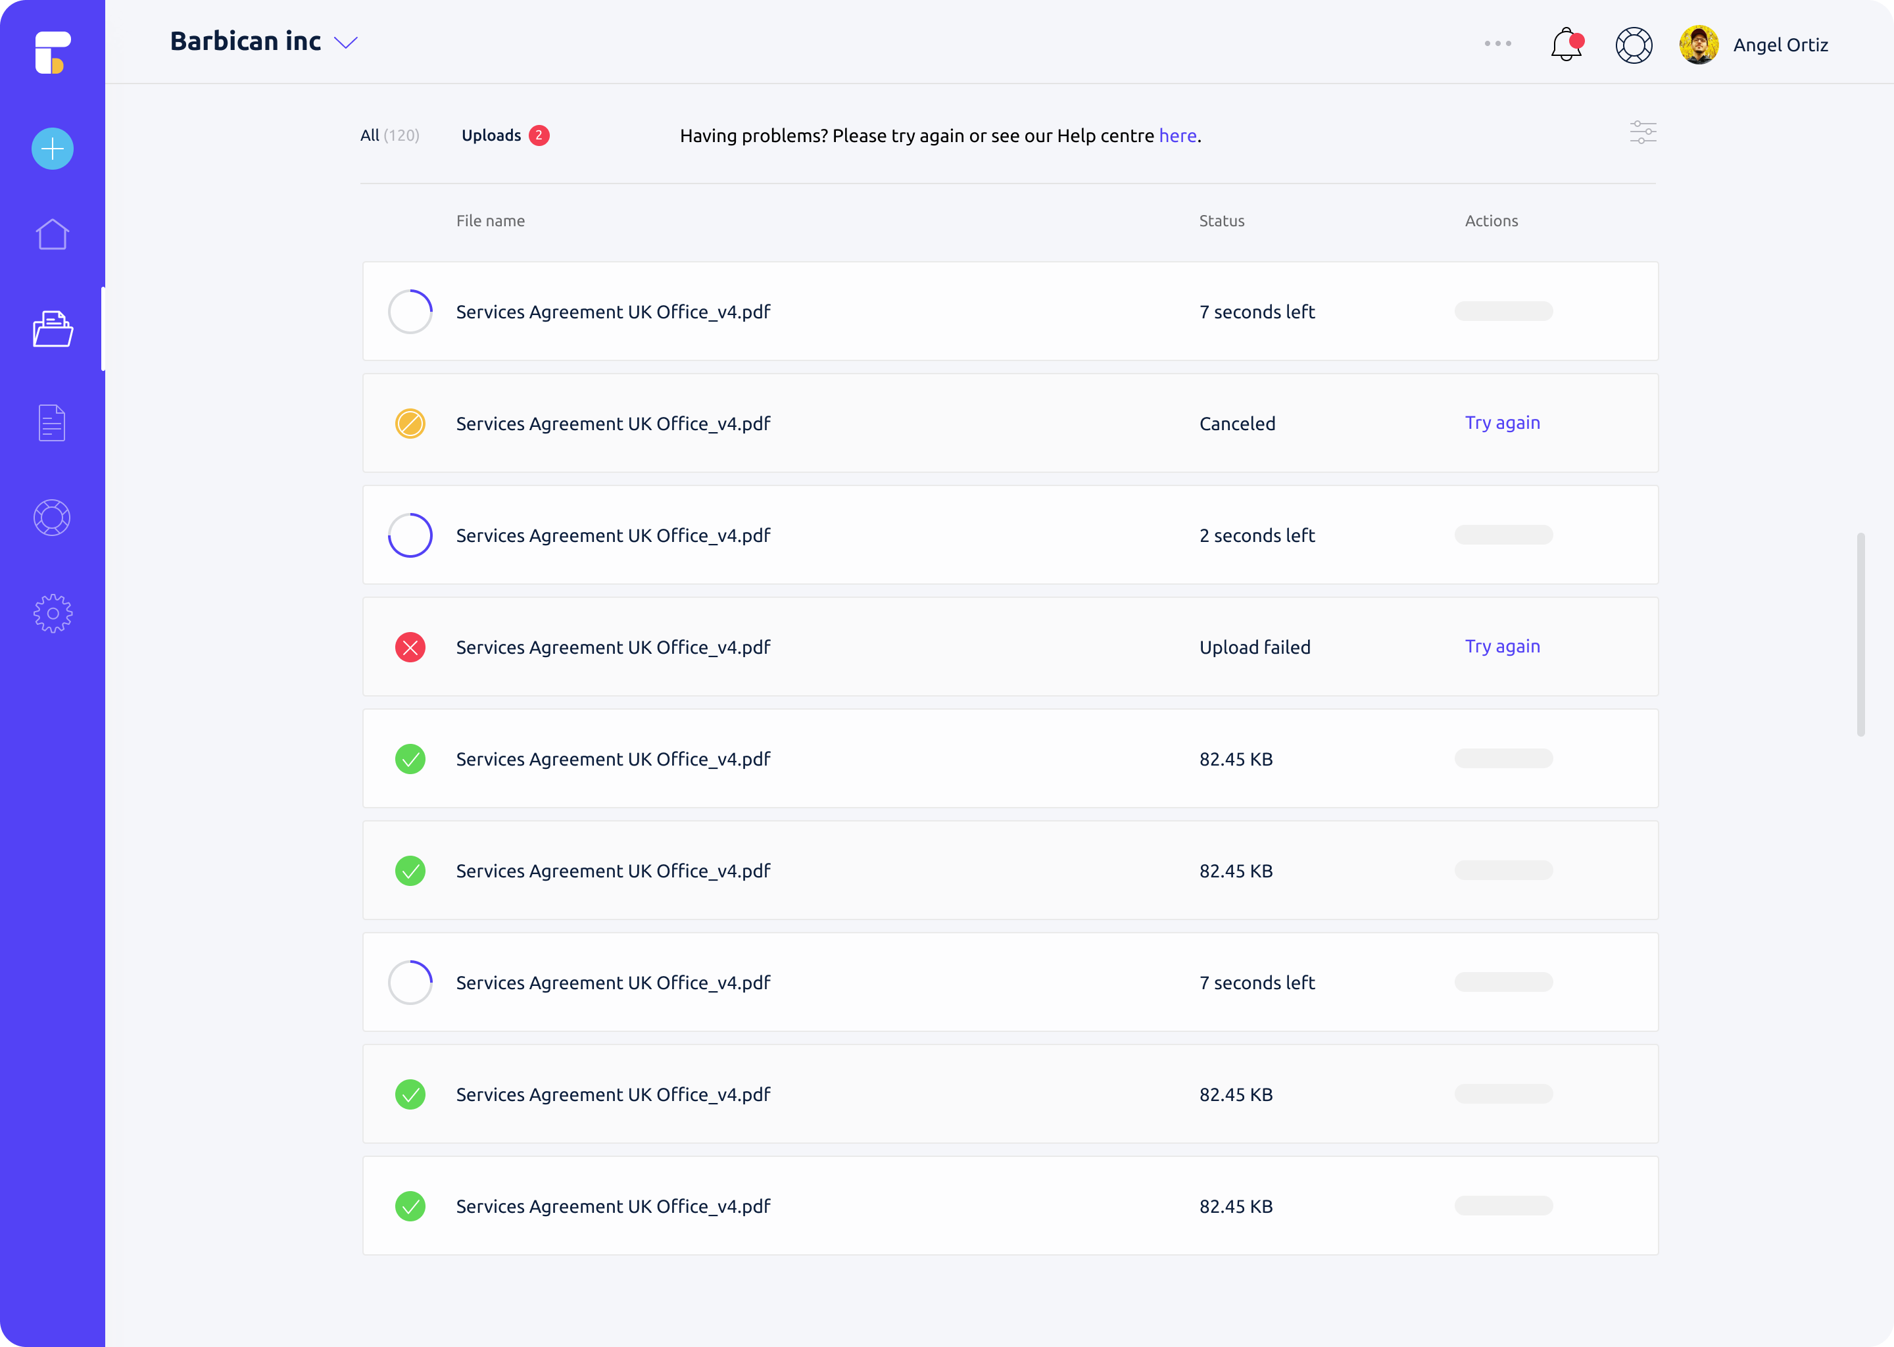
Task: Open settings gear icon in sidebar
Action: pos(52,614)
